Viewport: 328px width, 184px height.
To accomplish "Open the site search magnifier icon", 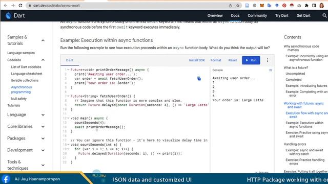I will (x=324, y=16).
